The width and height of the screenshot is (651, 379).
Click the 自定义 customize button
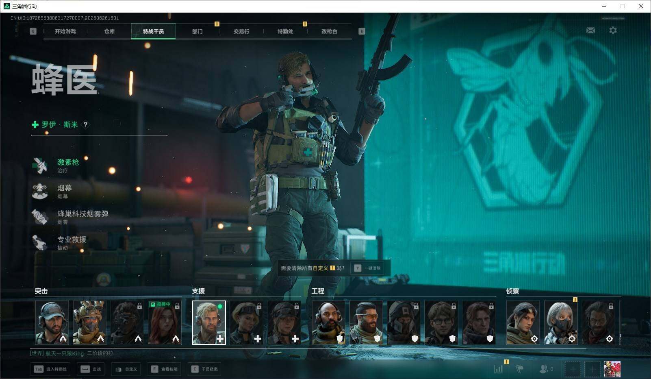pyautogui.click(x=127, y=369)
